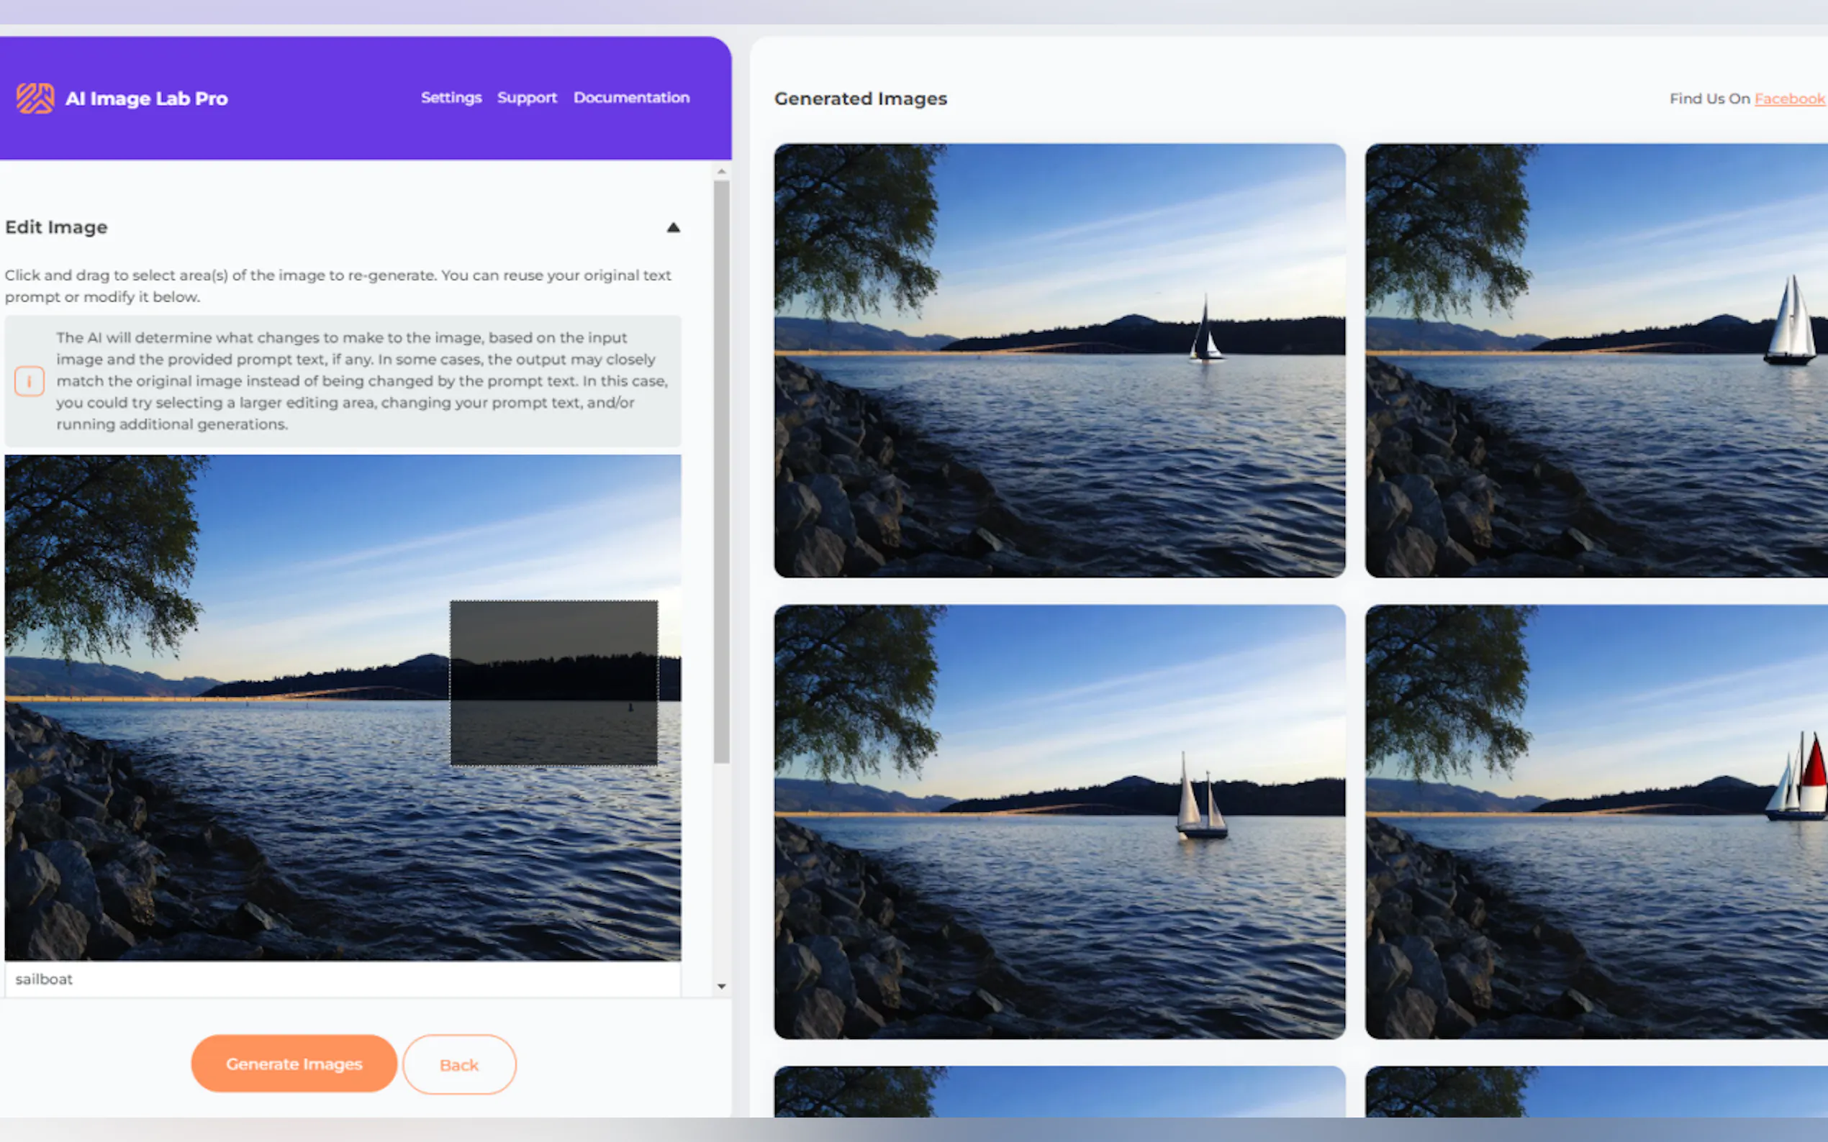The image size is (1828, 1142).
Task: Click the Edit Image heading
Action: [x=57, y=227]
